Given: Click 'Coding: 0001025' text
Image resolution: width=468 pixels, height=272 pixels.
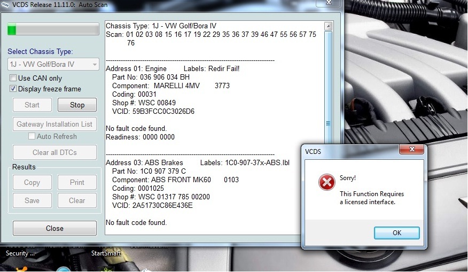Looking at the screenshot, I should (x=138, y=189).
